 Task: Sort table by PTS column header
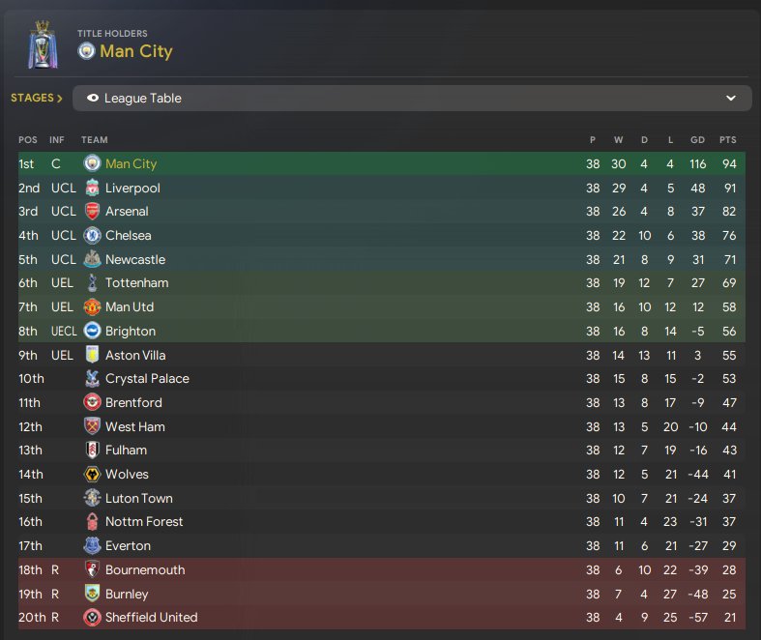(727, 140)
